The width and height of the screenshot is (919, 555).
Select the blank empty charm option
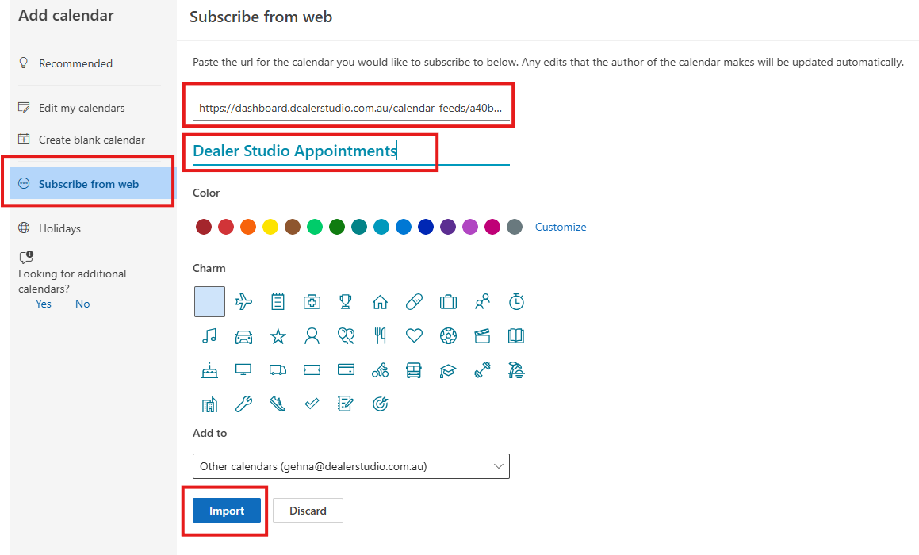(x=209, y=301)
